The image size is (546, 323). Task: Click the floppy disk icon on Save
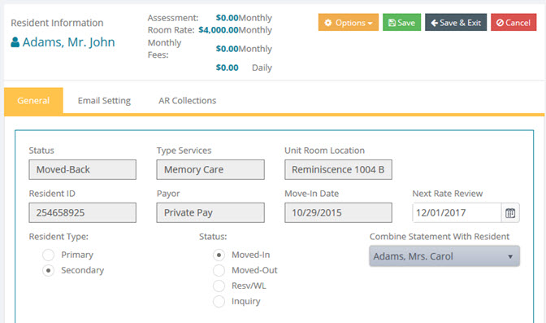[392, 23]
